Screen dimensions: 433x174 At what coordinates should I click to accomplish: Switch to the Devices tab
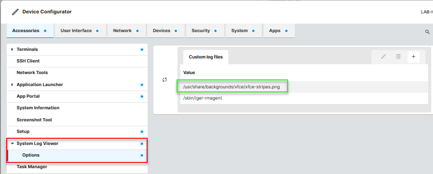(165, 31)
